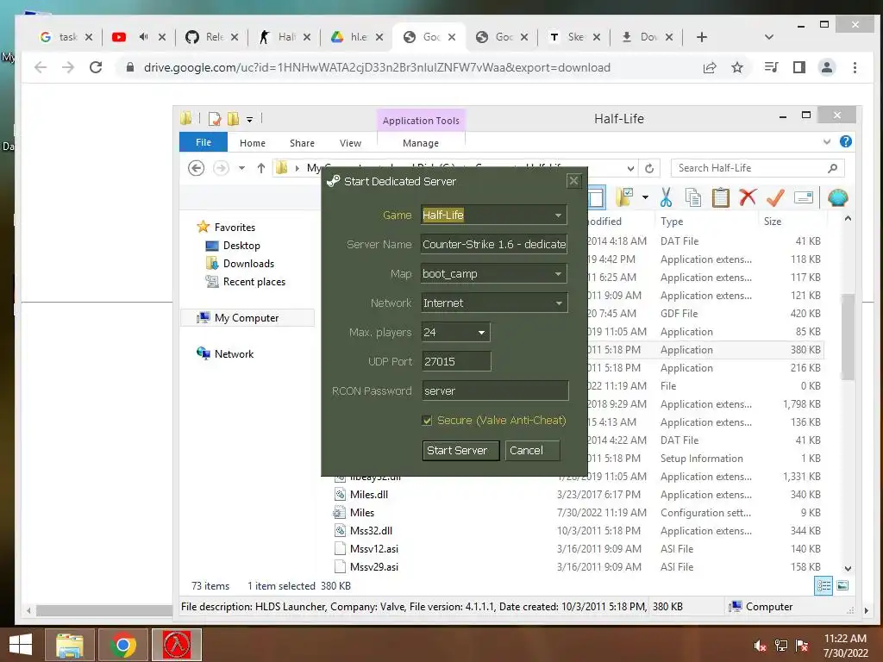Viewport: 883px width, 662px height.
Task: Select My Computer in navigation pane
Action: (246, 318)
